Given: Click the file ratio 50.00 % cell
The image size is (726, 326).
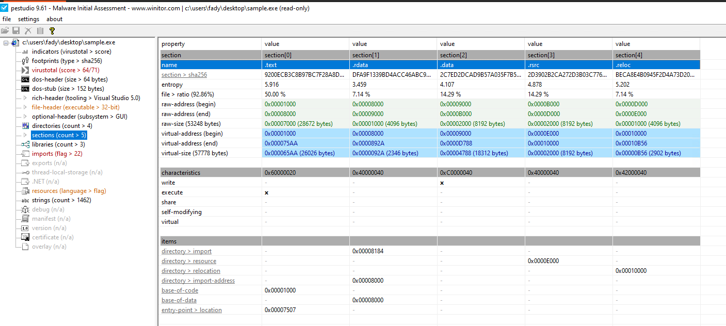Looking at the screenshot, I should [305, 94].
